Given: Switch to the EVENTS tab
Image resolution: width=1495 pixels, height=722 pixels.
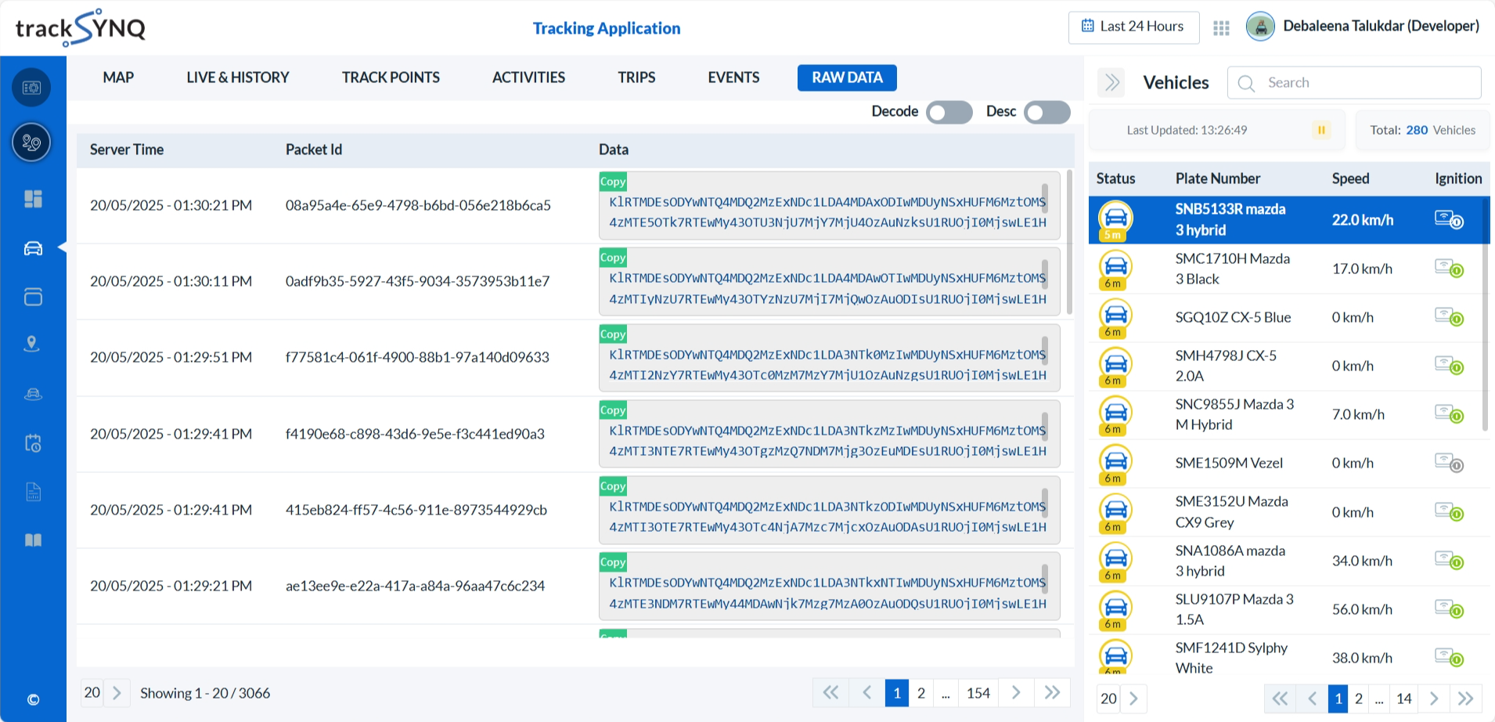Looking at the screenshot, I should point(733,77).
